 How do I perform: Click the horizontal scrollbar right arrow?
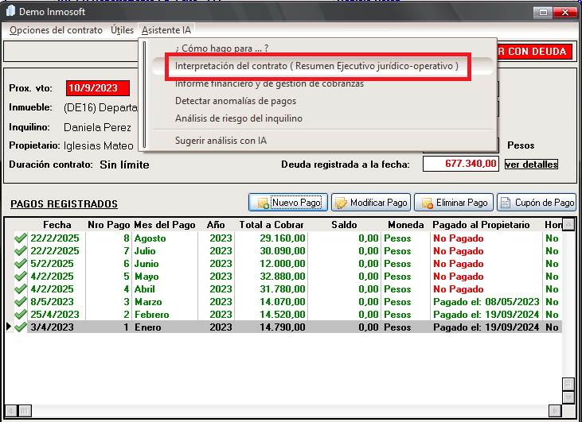[x=555, y=411]
